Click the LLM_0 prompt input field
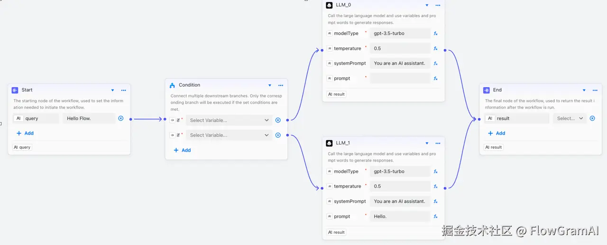 click(400, 79)
